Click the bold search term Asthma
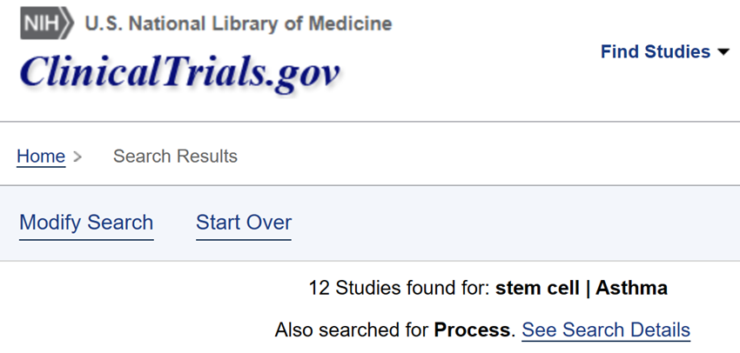Screen dimensions: 740x353 coord(631,288)
